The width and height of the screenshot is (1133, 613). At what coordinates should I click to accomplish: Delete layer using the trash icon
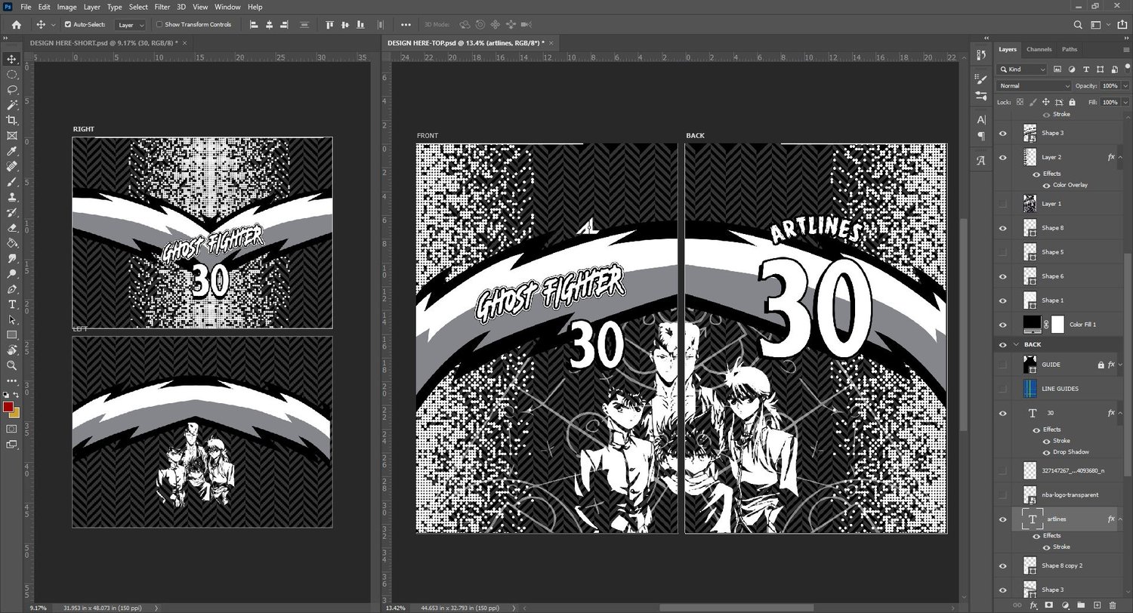pyautogui.click(x=1113, y=605)
